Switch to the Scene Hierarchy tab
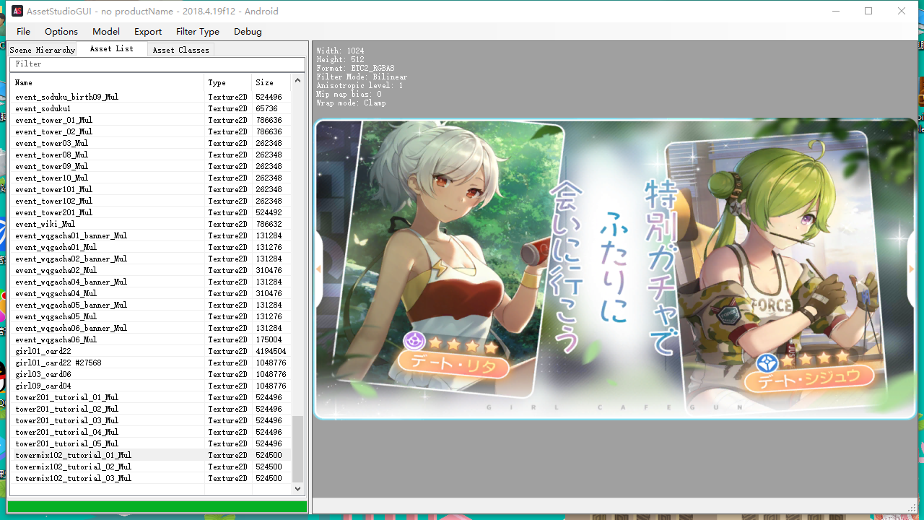 42,50
